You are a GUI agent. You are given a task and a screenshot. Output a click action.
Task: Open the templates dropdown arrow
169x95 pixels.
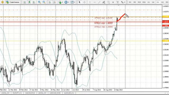click(74, 2)
